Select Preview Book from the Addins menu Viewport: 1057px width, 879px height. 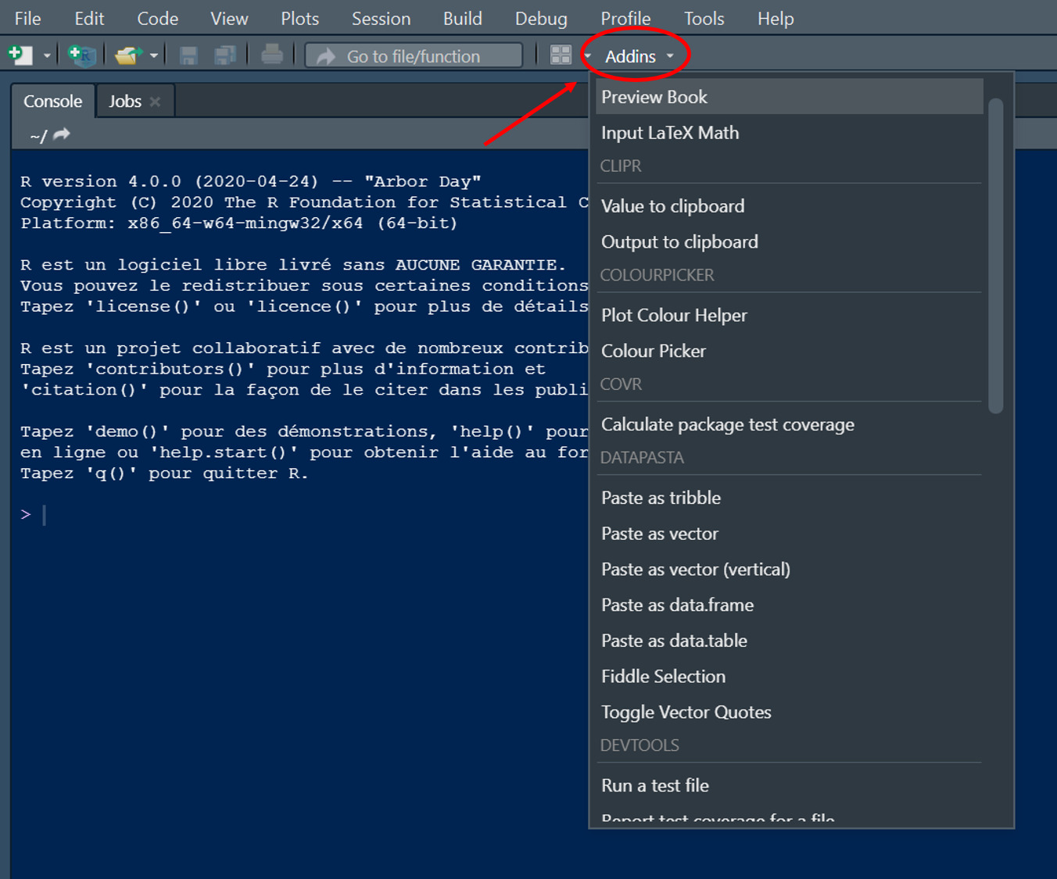pyautogui.click(x=654, y=96)
